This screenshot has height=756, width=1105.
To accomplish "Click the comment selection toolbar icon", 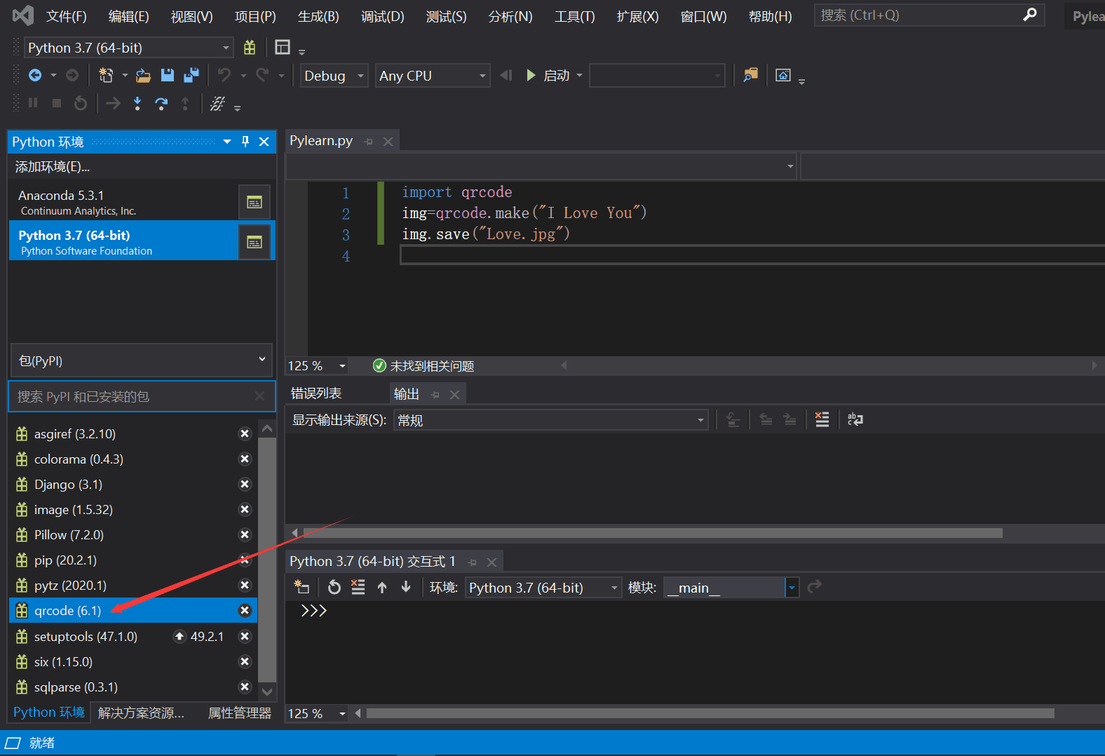I will pos(218,104).
